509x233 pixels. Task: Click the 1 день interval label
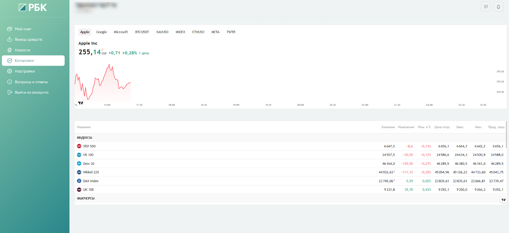(144, 53)
